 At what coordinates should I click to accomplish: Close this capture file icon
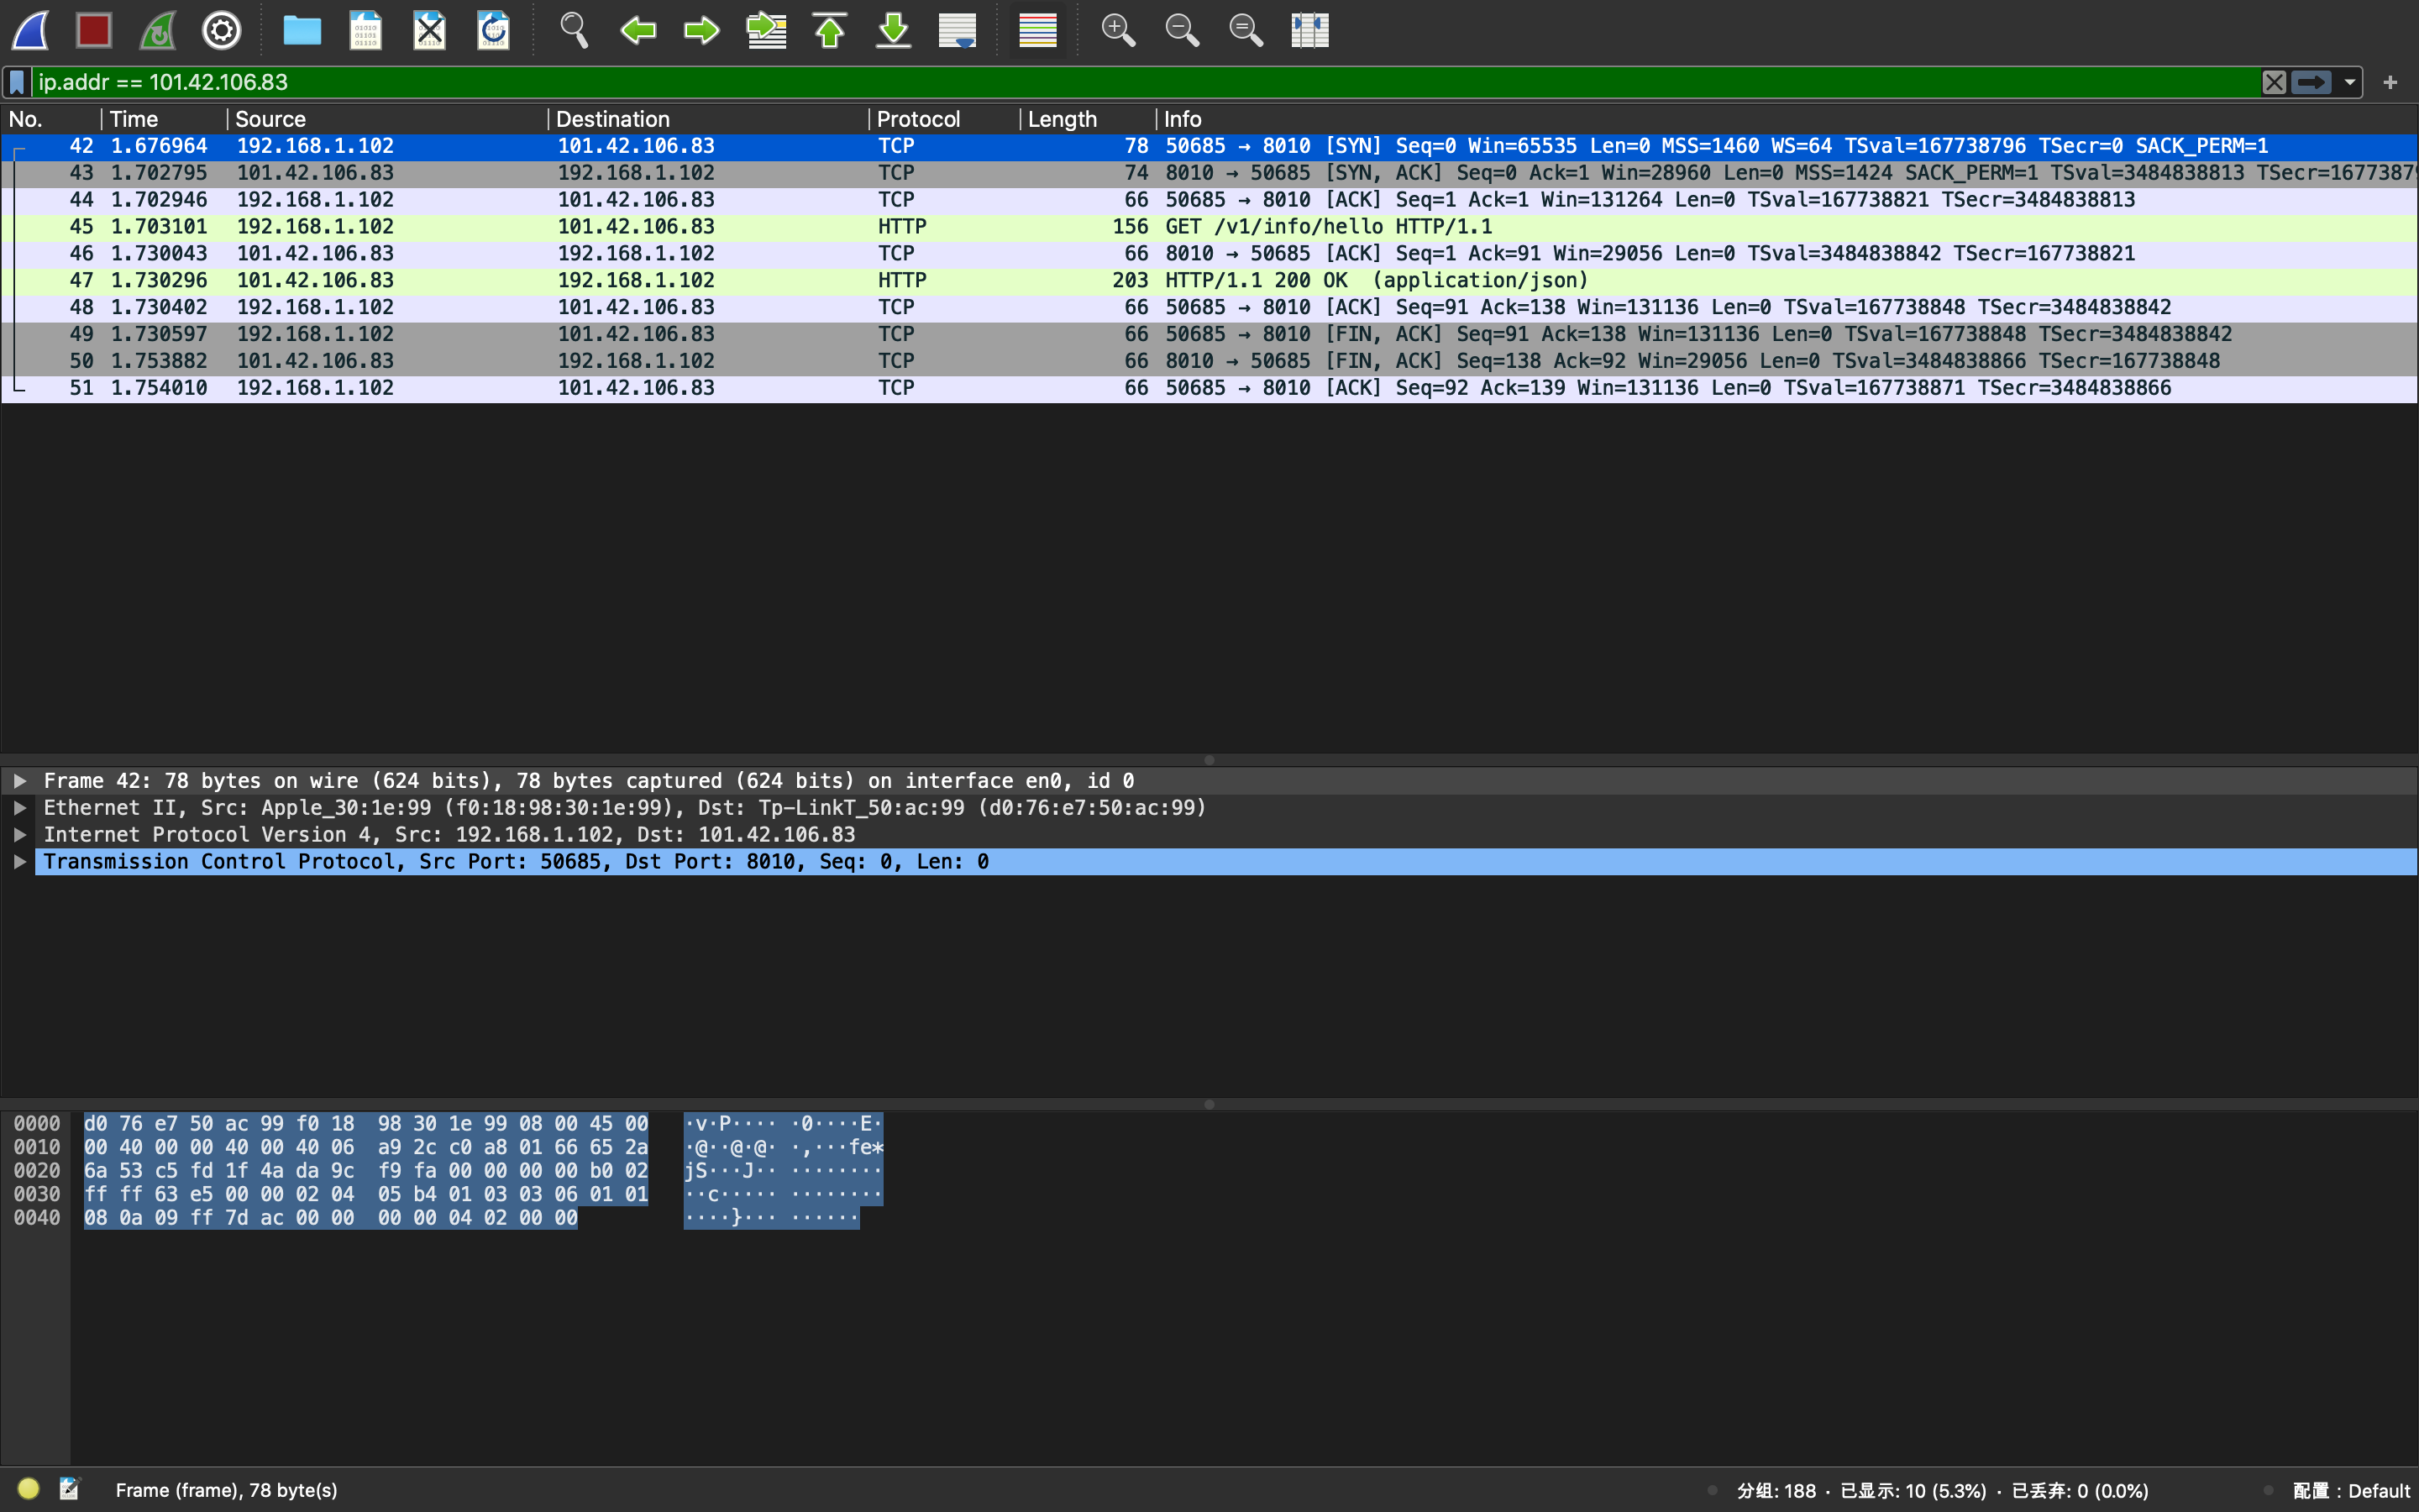click(x=430, y=30)
